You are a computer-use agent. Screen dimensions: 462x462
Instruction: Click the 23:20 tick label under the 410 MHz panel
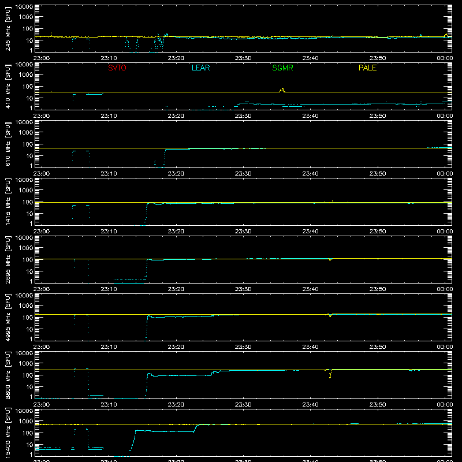176,116
